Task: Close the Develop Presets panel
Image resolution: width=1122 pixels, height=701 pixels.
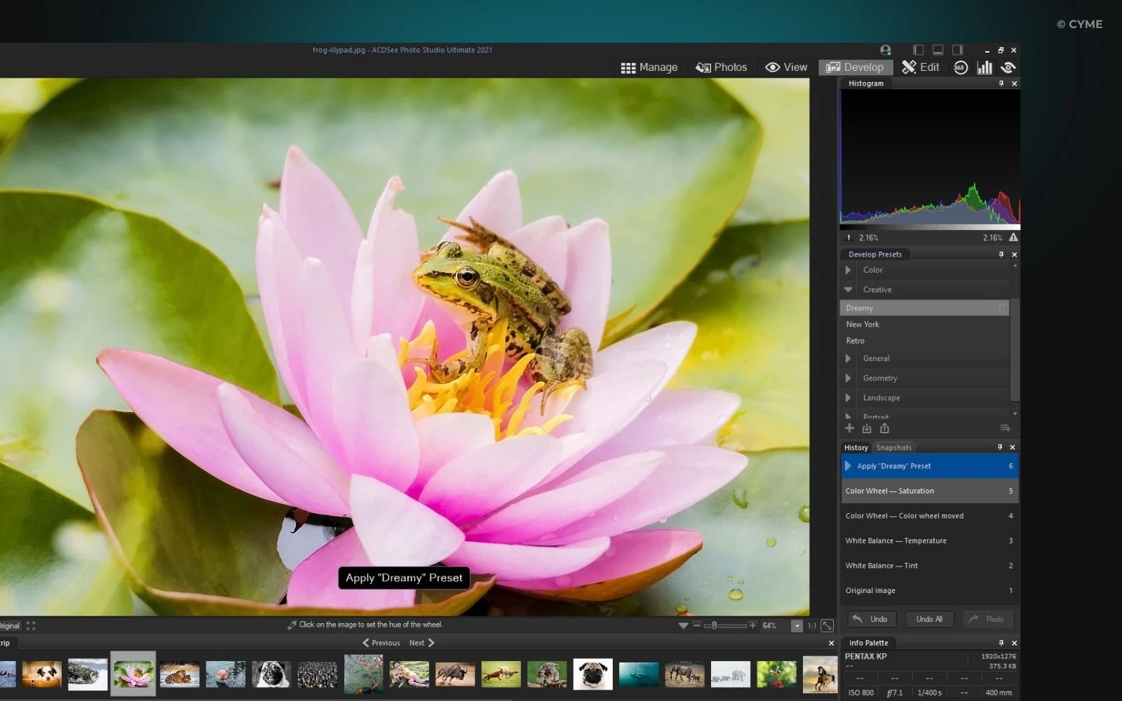Action: [1014, 254]
